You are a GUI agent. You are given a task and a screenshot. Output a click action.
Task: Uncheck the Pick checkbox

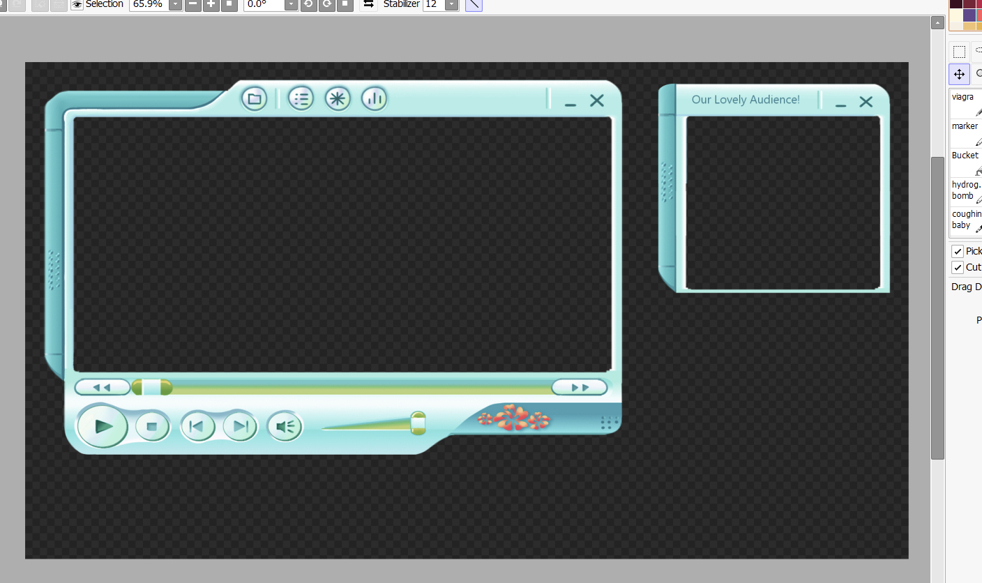[958, 251]
